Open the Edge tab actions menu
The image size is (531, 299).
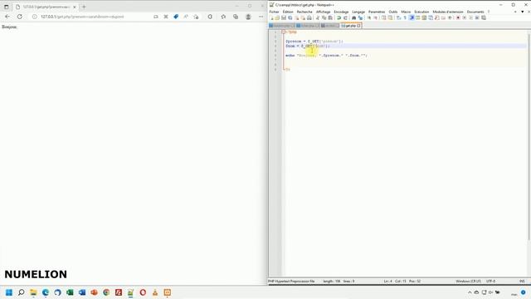[x=6, y=7]
